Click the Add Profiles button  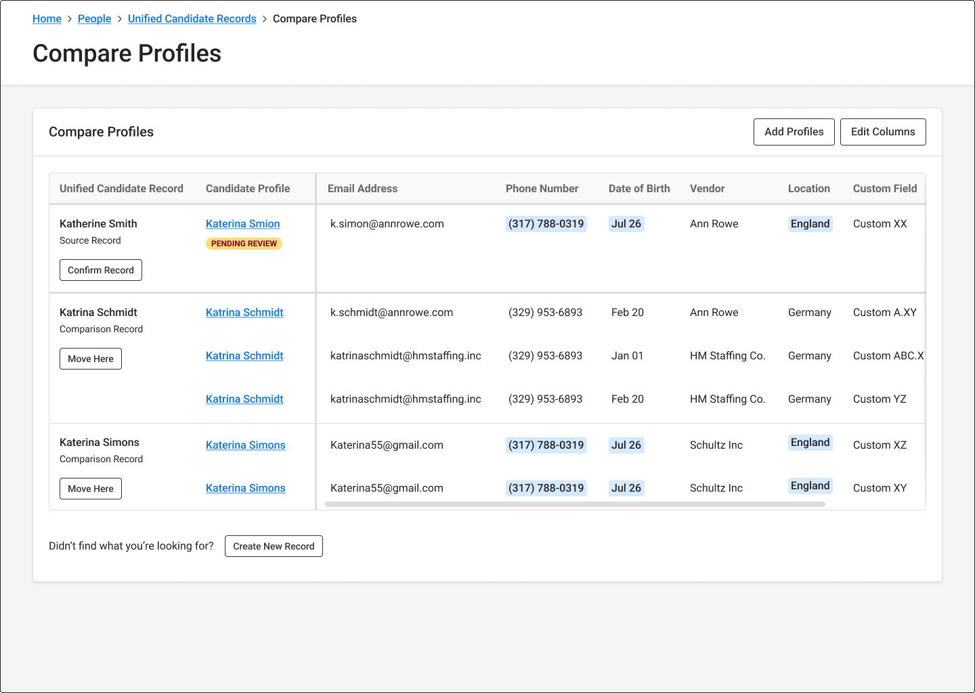coord(794,132)
